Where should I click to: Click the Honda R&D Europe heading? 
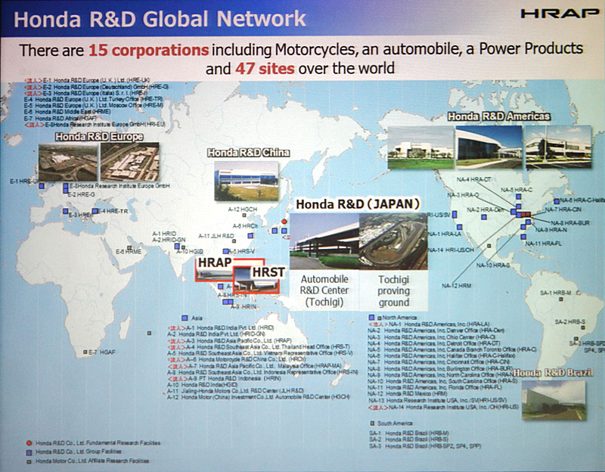99,137
